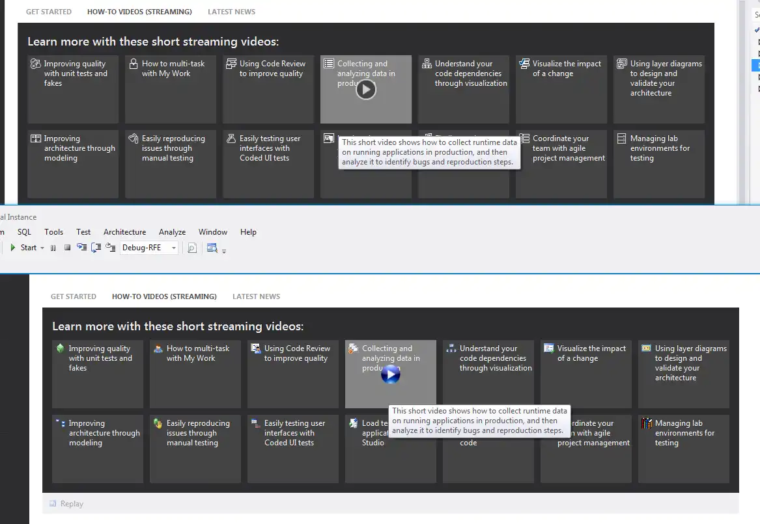Click the code dependencies tile icon in the upper start page
Screen dimensions: 760x524
pyautogui.click(x=427, y=63)
